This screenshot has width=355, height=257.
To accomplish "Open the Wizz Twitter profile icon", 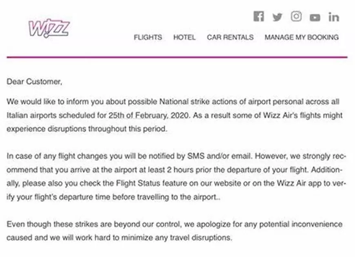I will pyautogui.click(x=277, y=17).
